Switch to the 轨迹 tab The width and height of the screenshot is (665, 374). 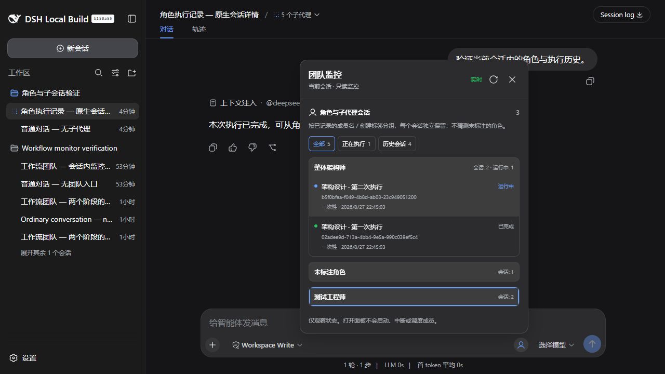(199, 29)
